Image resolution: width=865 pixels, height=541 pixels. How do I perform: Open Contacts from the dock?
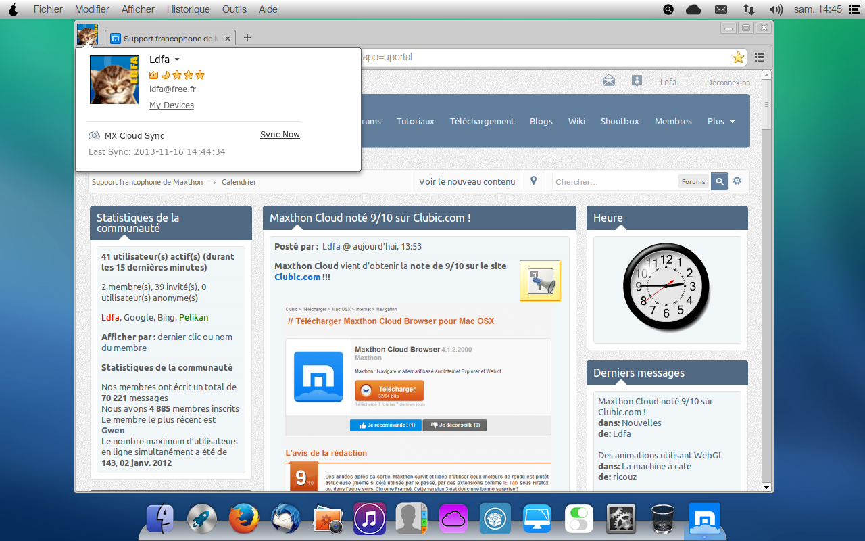pos(412,519)
